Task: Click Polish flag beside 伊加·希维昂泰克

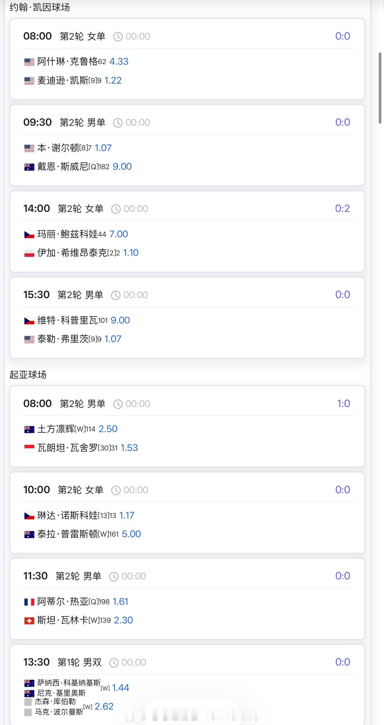Action: pyautogui.click(x=29, y=253)
